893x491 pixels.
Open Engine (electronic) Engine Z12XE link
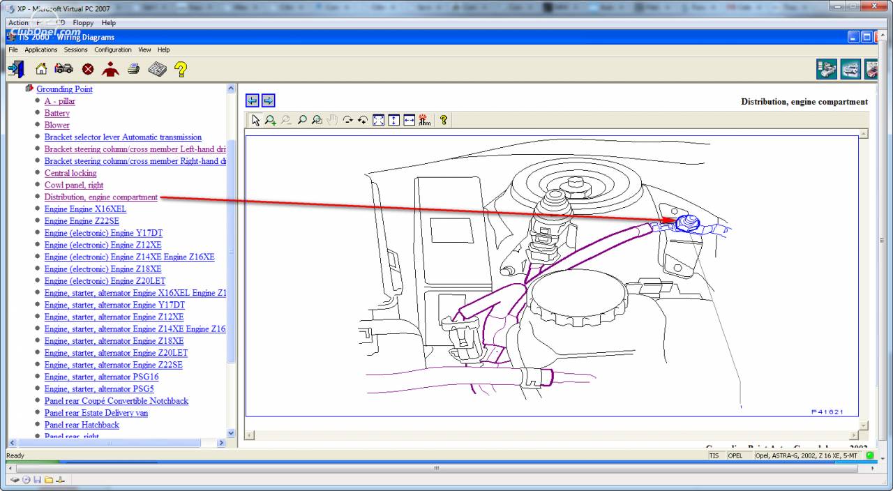pos(103,245)
